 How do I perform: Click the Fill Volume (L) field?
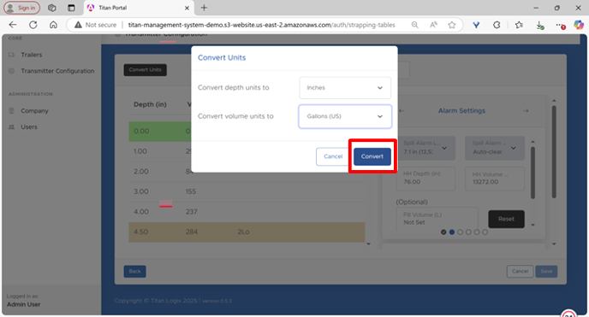click(x=437, y=219)
